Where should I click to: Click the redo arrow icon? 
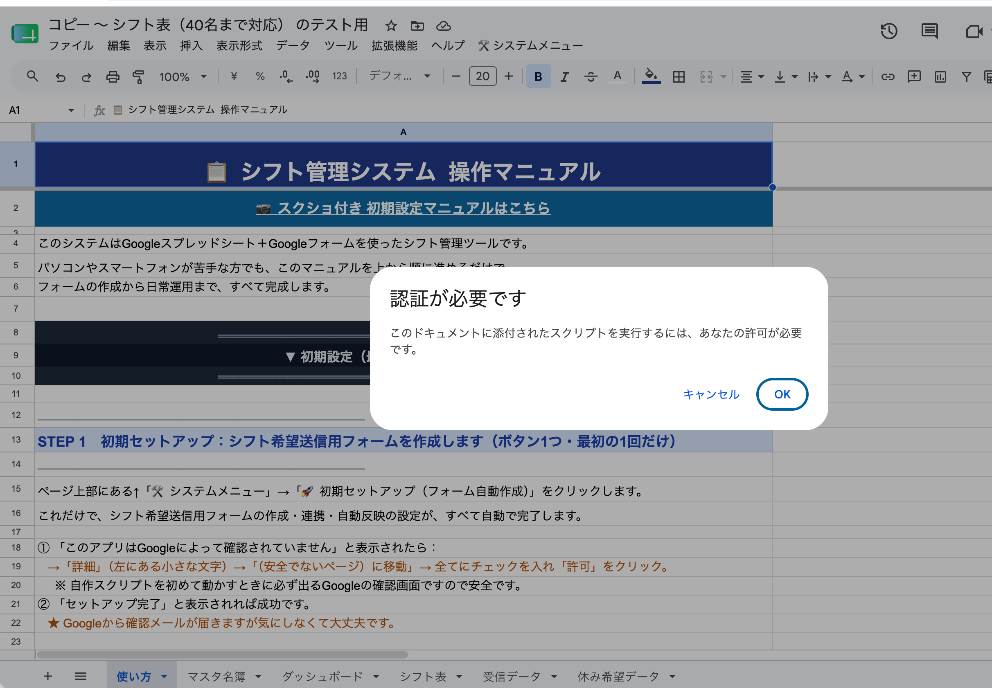(x=87, y=77)
